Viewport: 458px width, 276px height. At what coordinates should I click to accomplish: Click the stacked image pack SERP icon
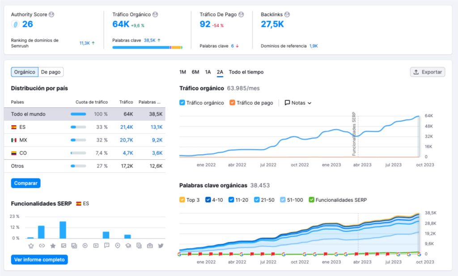[x=74, y=246]
